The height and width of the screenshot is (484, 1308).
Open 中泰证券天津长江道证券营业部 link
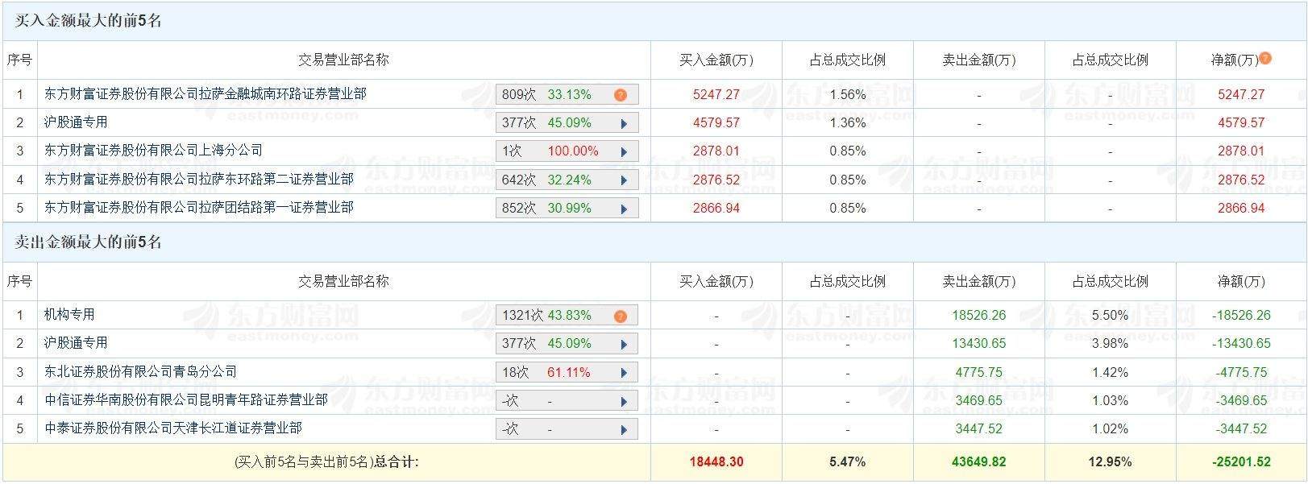[172, 428]
